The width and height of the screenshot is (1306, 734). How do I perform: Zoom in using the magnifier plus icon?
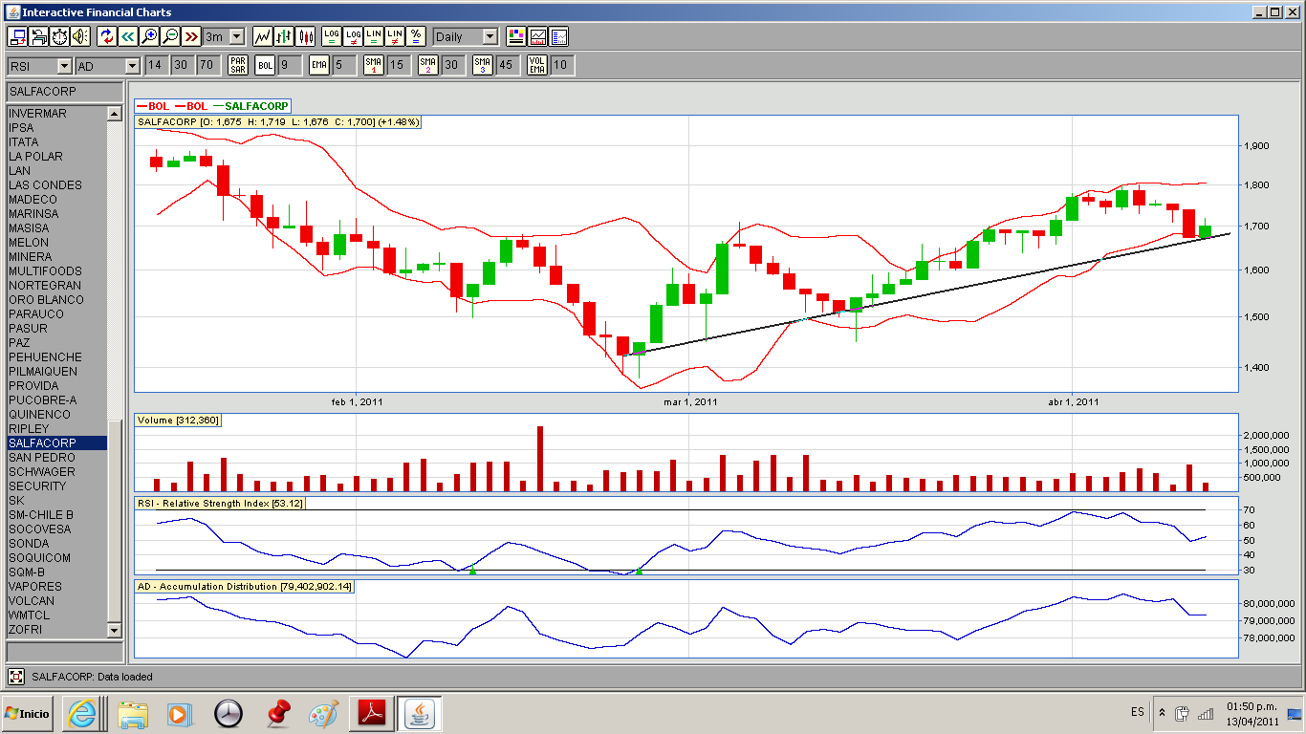tap(148, 36)
